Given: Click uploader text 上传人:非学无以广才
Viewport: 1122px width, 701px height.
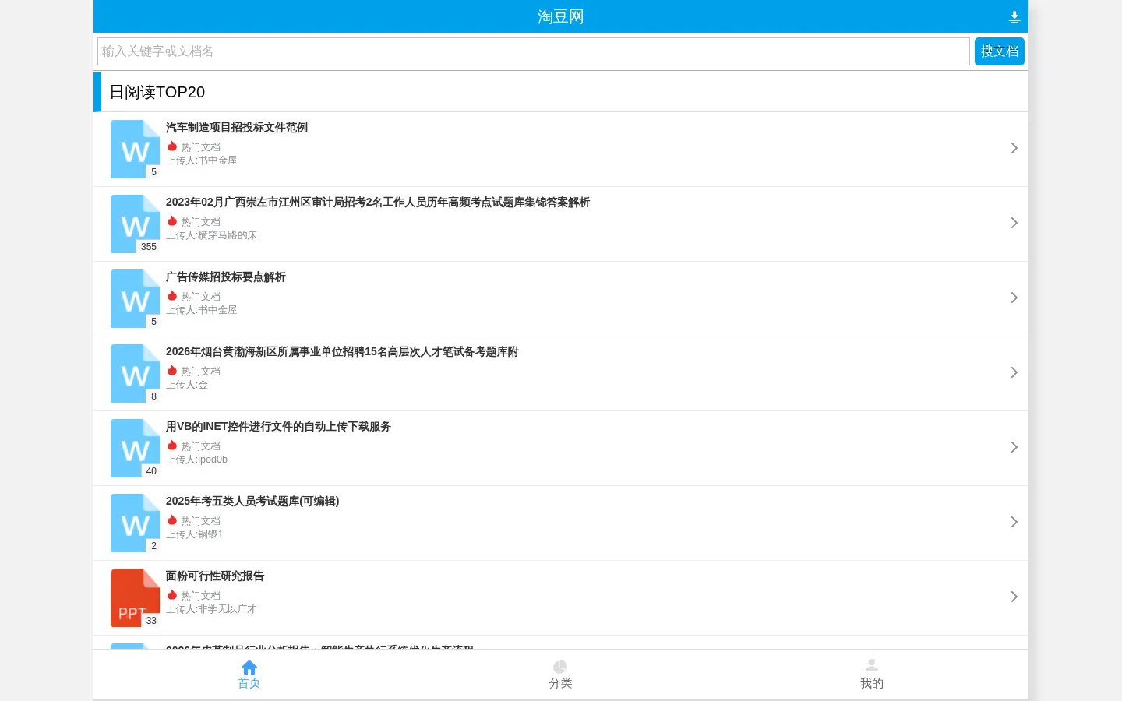Looking at the screenshot, I should pos(211,609).
